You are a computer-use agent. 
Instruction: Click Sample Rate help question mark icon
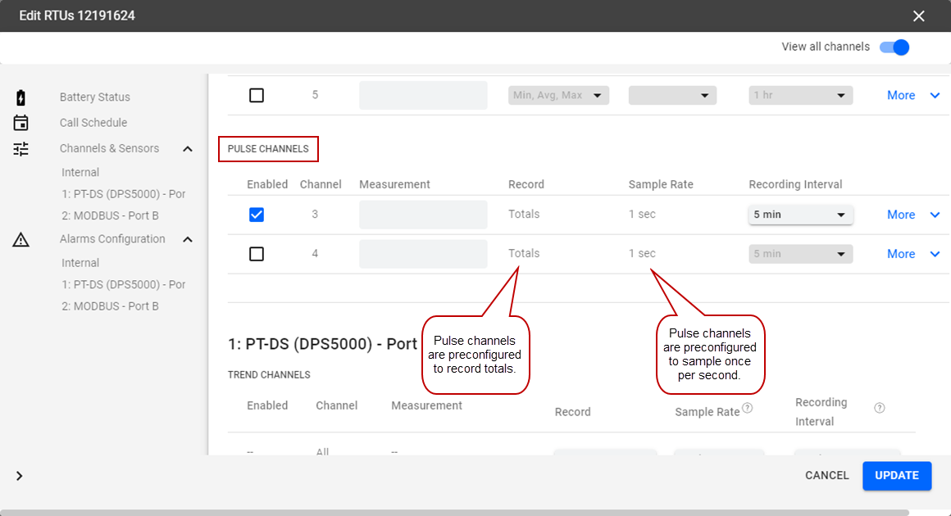[748, 408]
